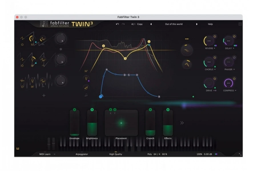Viewport: 257px width, 171px height.
Task: Click oscillator 1 tuning fork knob
Action: pyautogui.click(x=32, y=39)
